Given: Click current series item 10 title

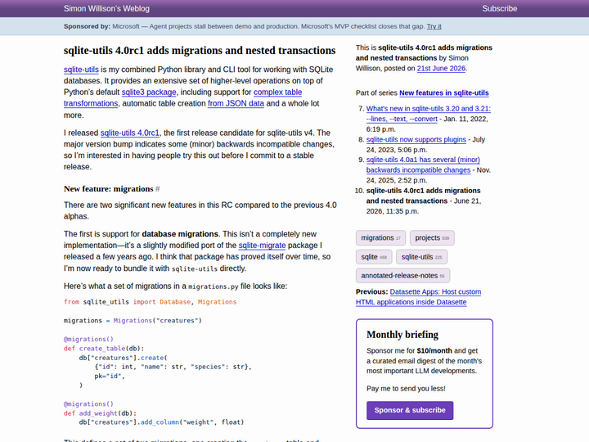Looking at the screenshot, I should pyautogui.click(x=424, y=196).
